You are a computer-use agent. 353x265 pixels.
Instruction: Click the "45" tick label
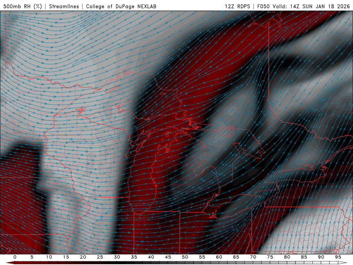tap(168, 257)
